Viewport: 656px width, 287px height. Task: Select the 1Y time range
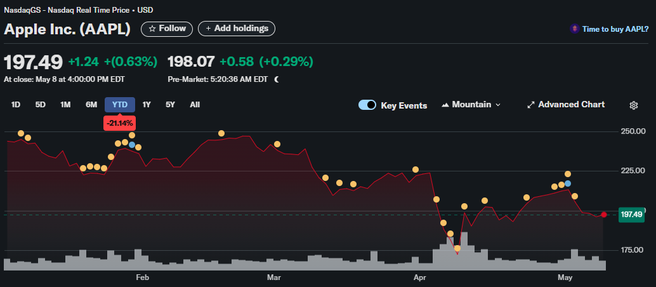[x=147, y=105]
